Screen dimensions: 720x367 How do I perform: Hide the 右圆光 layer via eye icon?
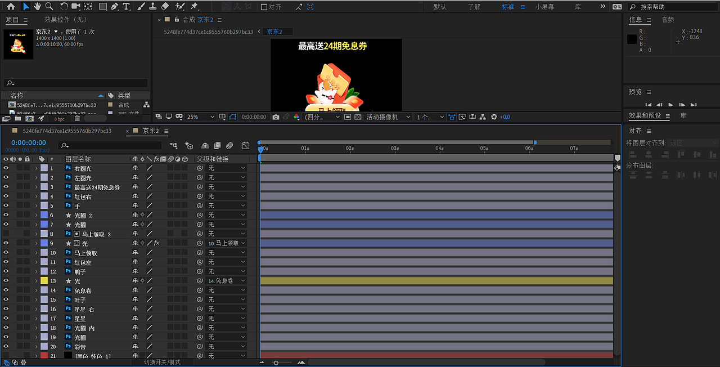(x=6, y=168)
